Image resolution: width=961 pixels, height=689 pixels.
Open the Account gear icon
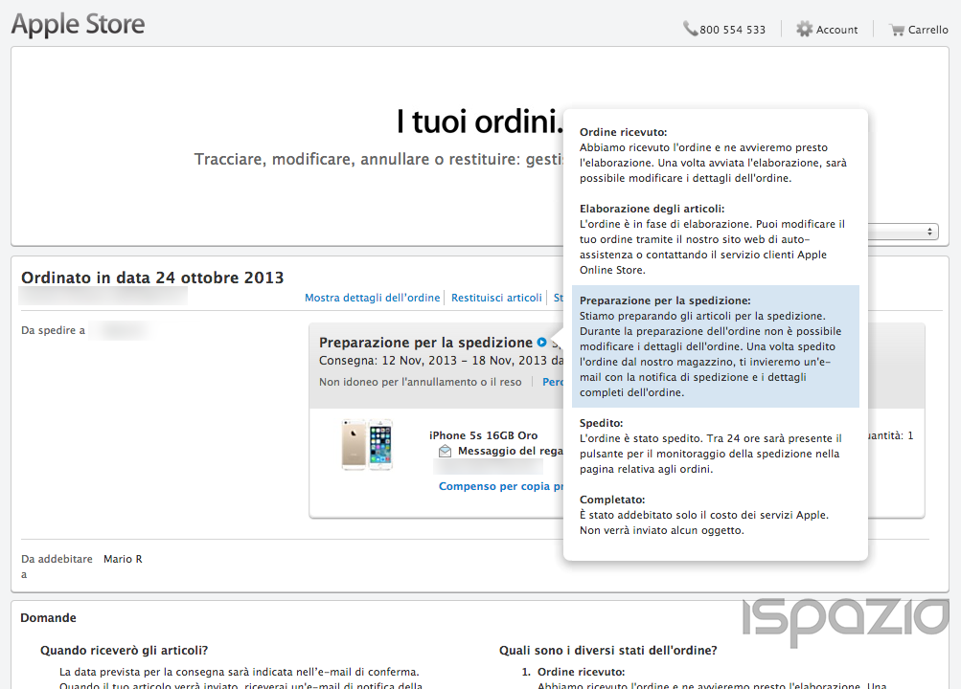click(804, 30)
